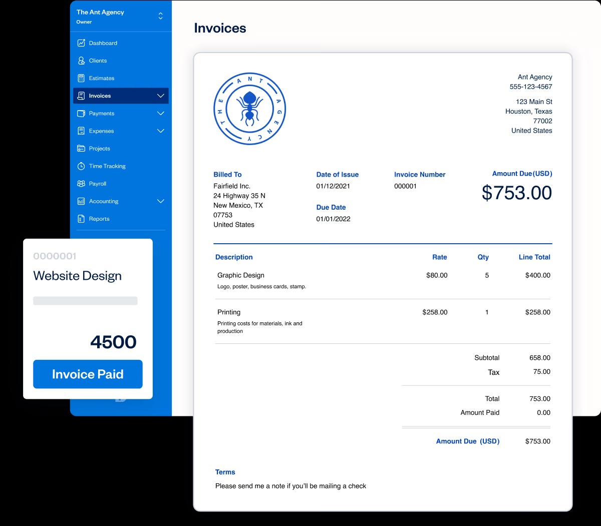Click the Estimates calculator icon

coord(81,78)
